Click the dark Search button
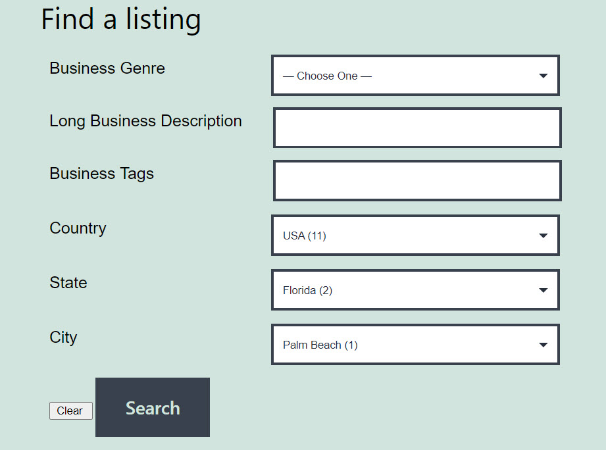606x450 pixels. [x=153, y=407]
